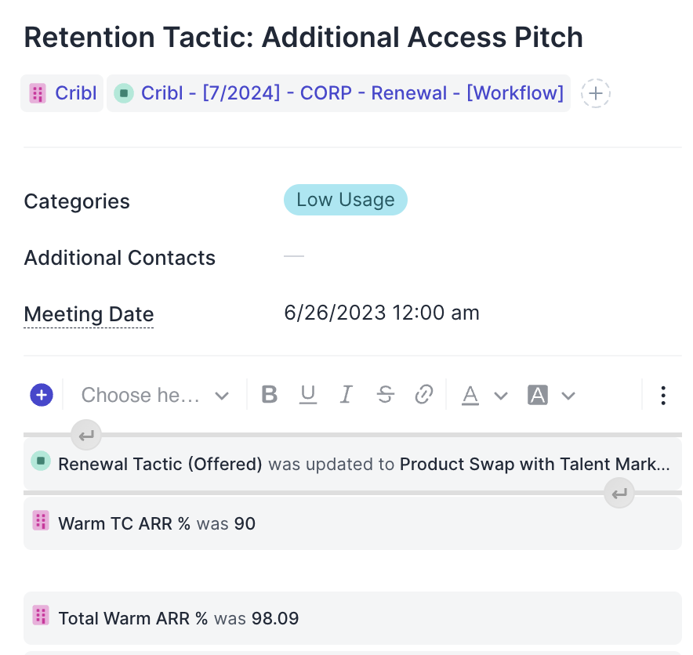Click the return arrow above Renewal Tactic block

pos(86,435)
